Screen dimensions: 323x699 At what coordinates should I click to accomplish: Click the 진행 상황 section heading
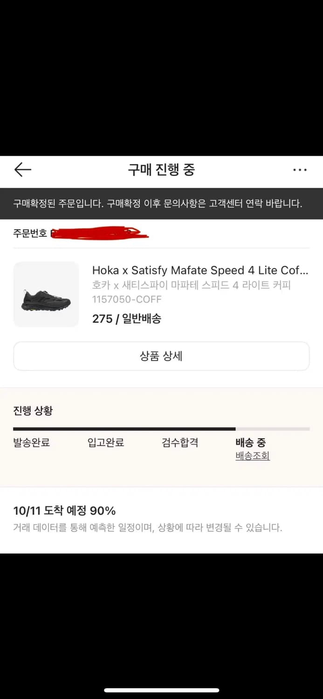(33, 411)
